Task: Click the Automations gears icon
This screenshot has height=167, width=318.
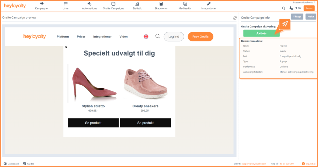Action: point(89,4)
